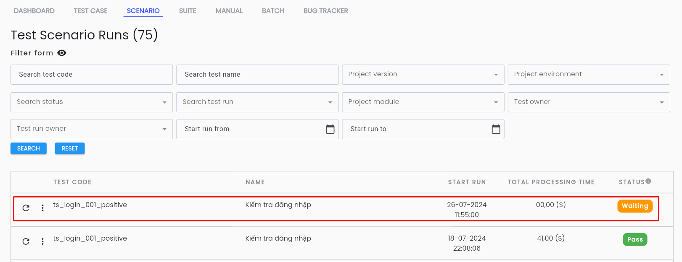Focus the Search test name field
This screenshot has width=682, height=262.
[257, 75]
